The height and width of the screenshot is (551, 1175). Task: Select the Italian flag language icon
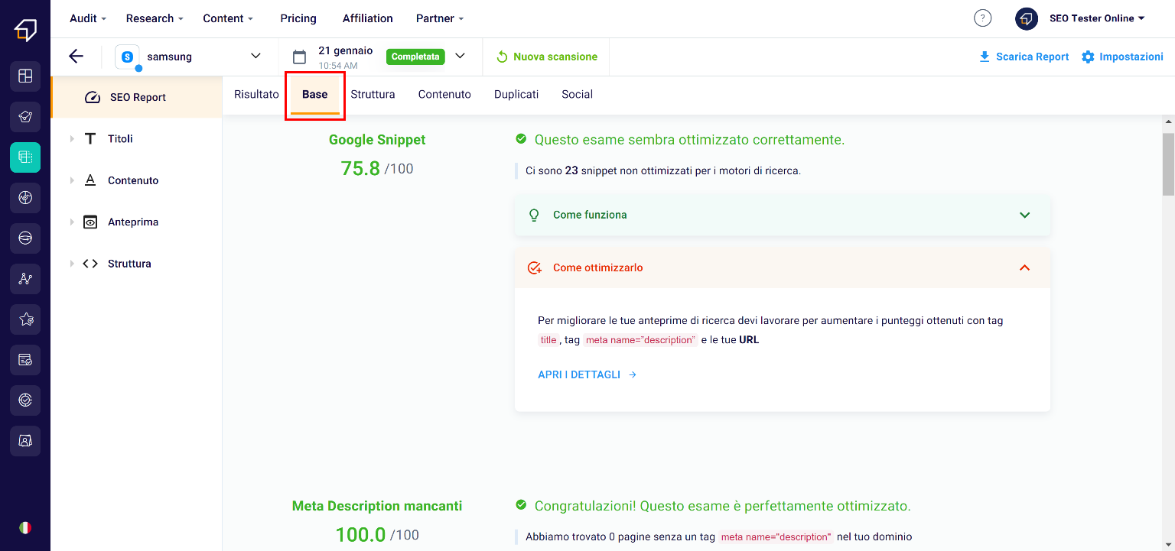point(25,527)
